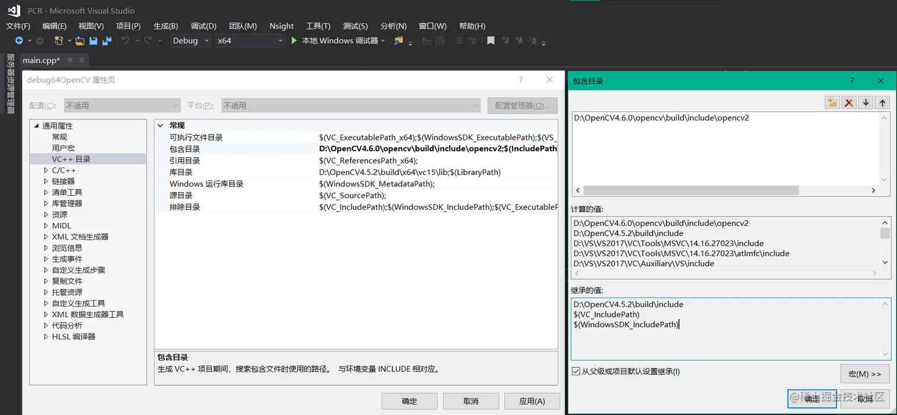Expand the HLSL 编译器 tree node
The image size is (897, 415).
46,337
